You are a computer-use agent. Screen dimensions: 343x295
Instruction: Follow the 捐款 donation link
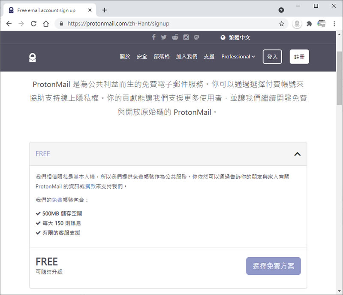coord(90,186)
